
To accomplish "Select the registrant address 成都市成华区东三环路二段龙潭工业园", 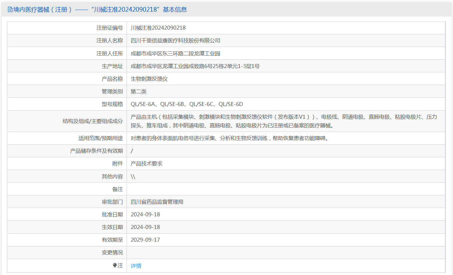I will [x=176, y=53].
